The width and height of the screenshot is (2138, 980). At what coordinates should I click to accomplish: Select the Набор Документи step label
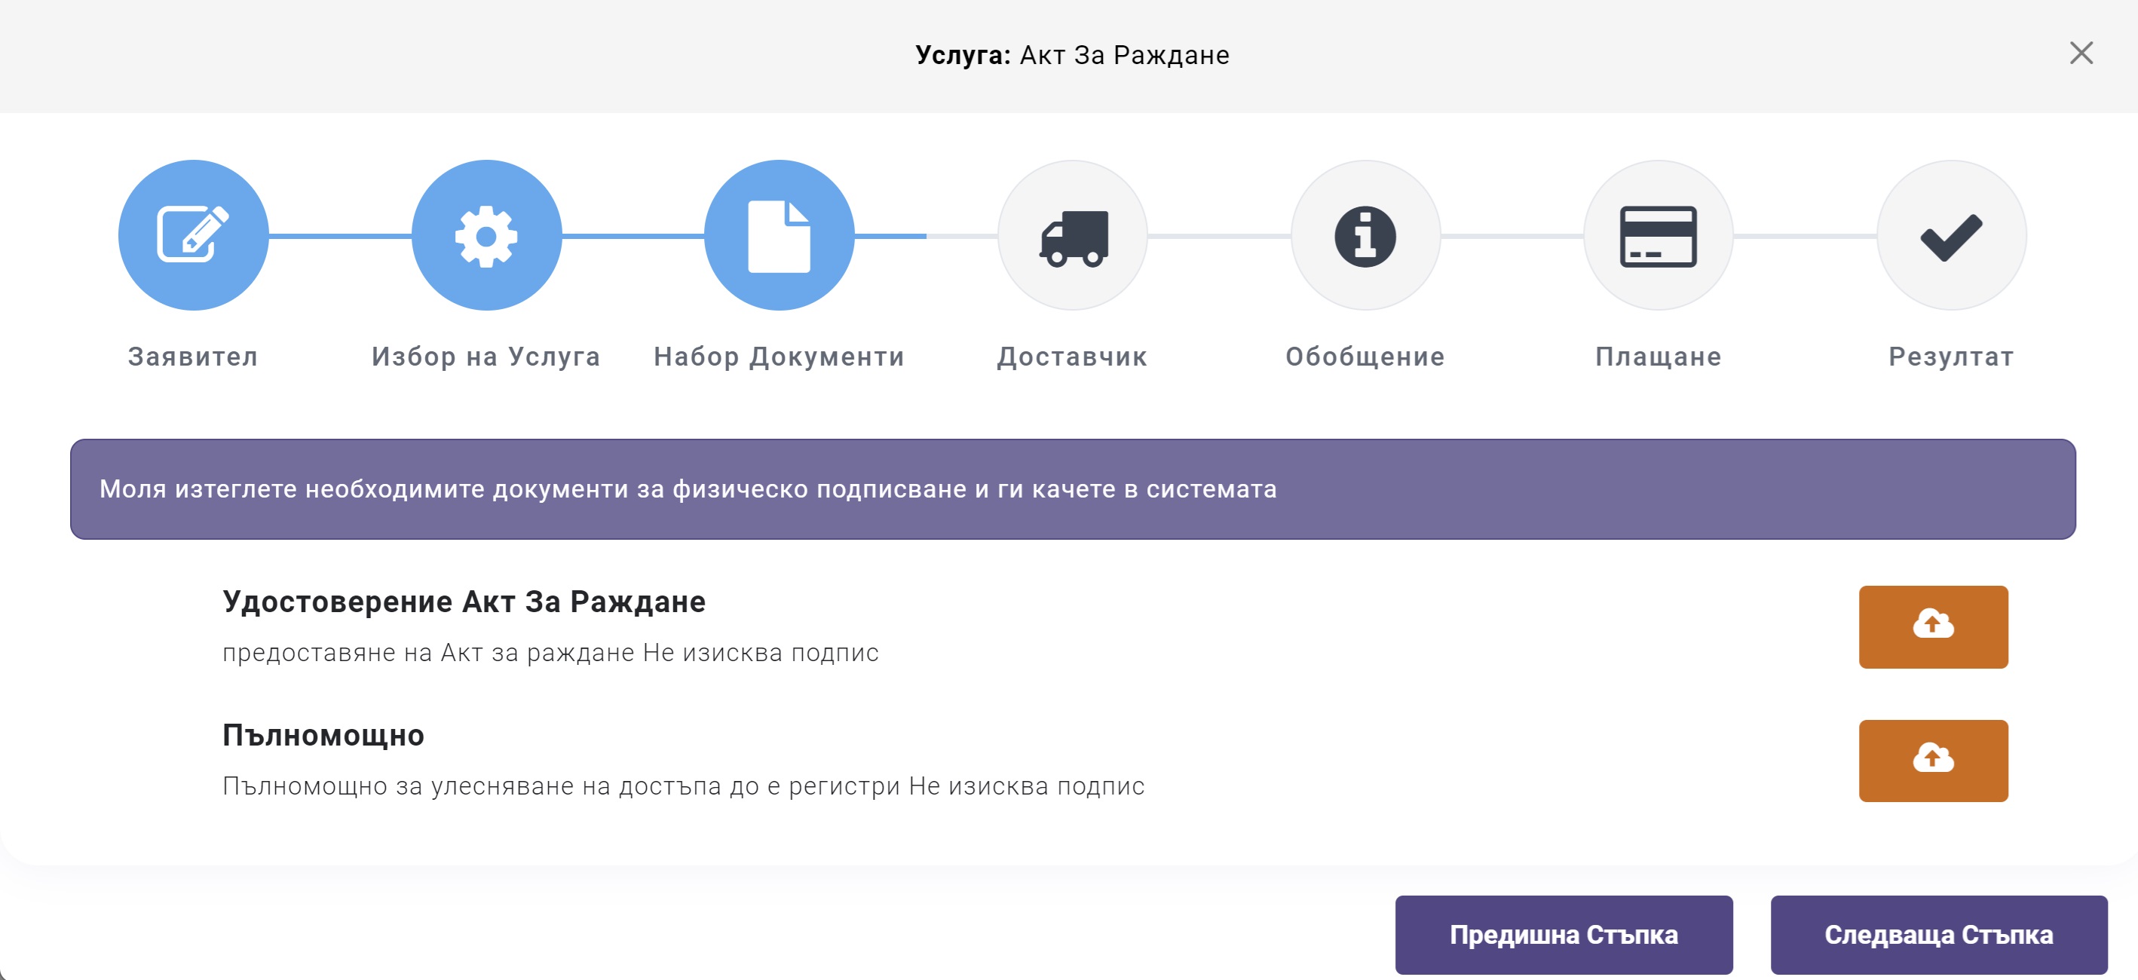point(779,357)
